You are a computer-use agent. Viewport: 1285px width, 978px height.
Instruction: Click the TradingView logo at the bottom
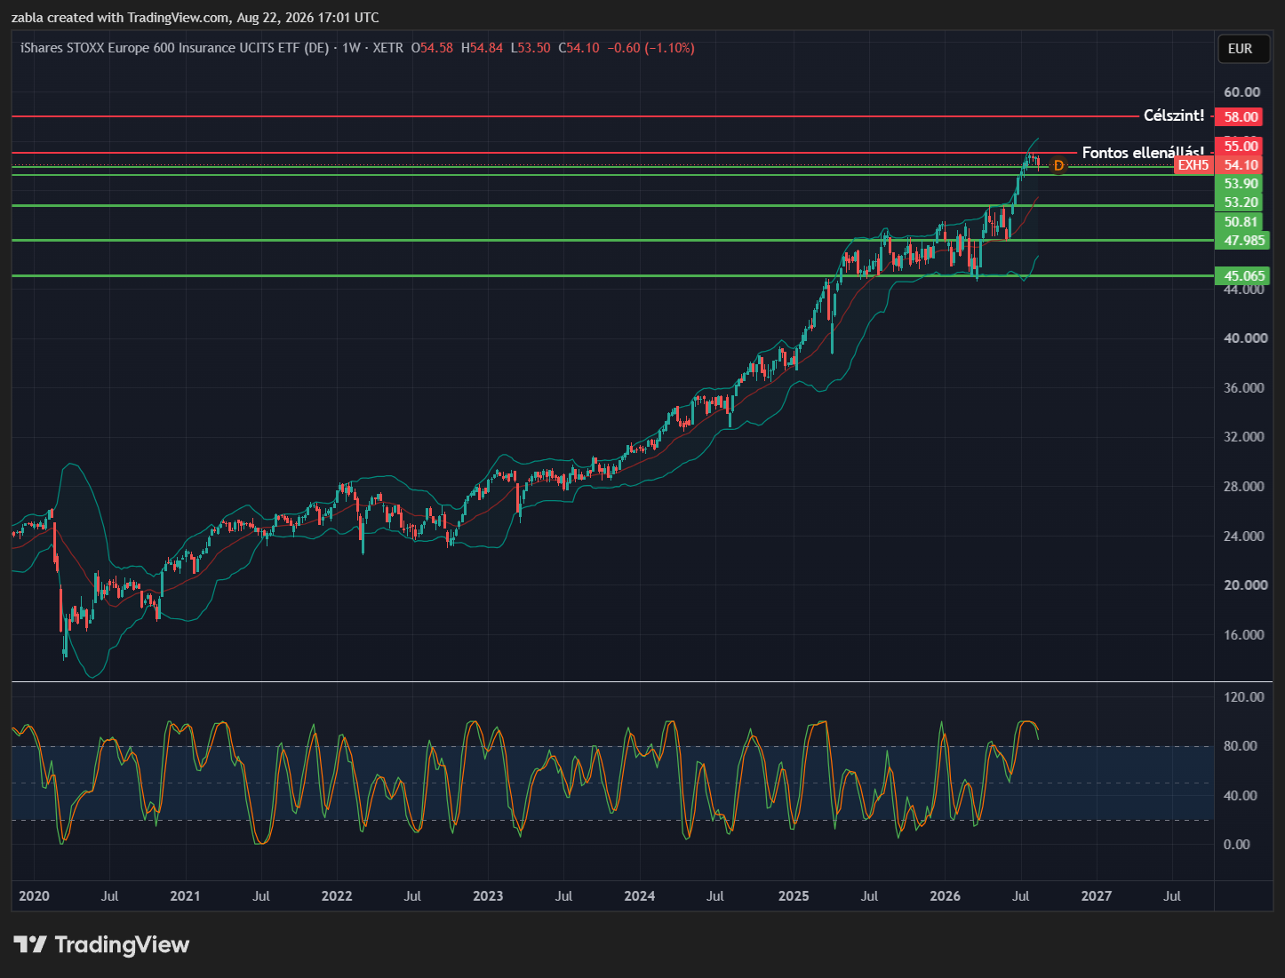tap(101, 944)
